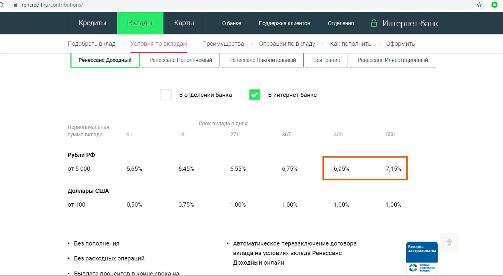Go to 'Как пополнить' section

tap(351, 44)
